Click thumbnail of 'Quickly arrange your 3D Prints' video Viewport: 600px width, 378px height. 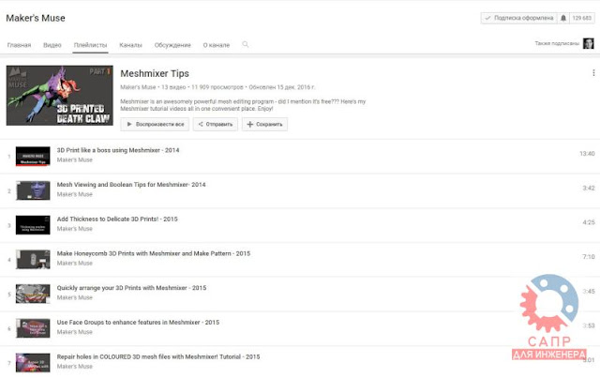point(33,295)
